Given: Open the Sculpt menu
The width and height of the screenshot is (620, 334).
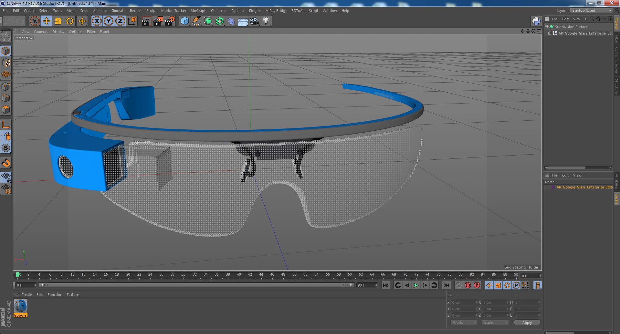Looking at the screenshot, I should [x=151, y=11].
